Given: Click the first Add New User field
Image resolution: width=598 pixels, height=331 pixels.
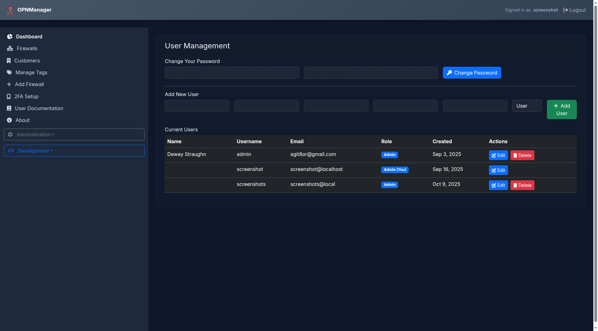Looking at the screenshot, I should point(197,106).
